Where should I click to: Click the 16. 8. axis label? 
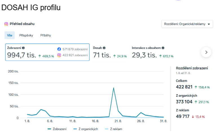click(95, 121)
